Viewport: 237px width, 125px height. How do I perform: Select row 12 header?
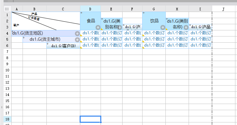(x=7, y=82)
